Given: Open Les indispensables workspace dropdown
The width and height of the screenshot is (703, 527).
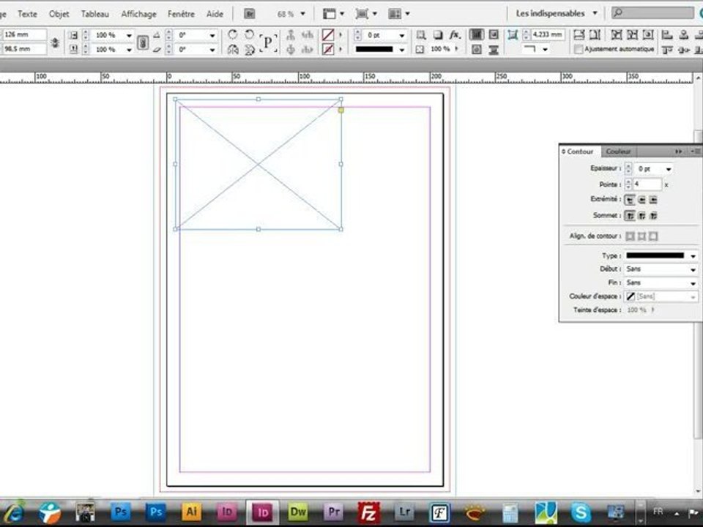Looking at the screenshot, I should (x=595, y=13).
